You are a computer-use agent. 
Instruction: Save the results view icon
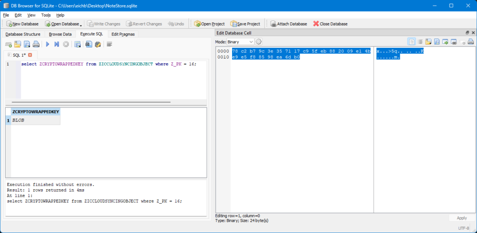[x=78, y=44]
